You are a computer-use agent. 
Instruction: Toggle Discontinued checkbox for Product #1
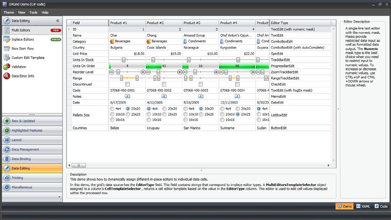(x=127, y=84)
